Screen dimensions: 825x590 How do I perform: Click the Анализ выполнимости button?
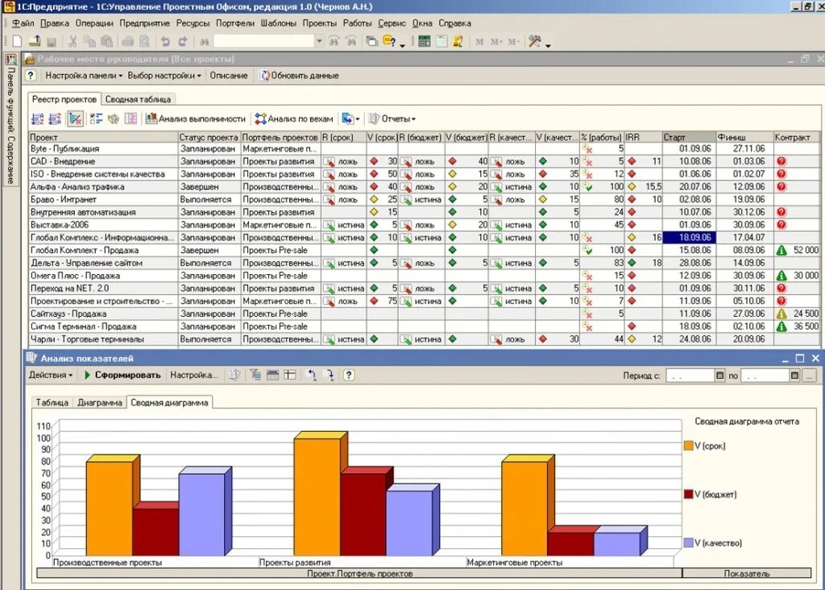(x=196, y=119)
